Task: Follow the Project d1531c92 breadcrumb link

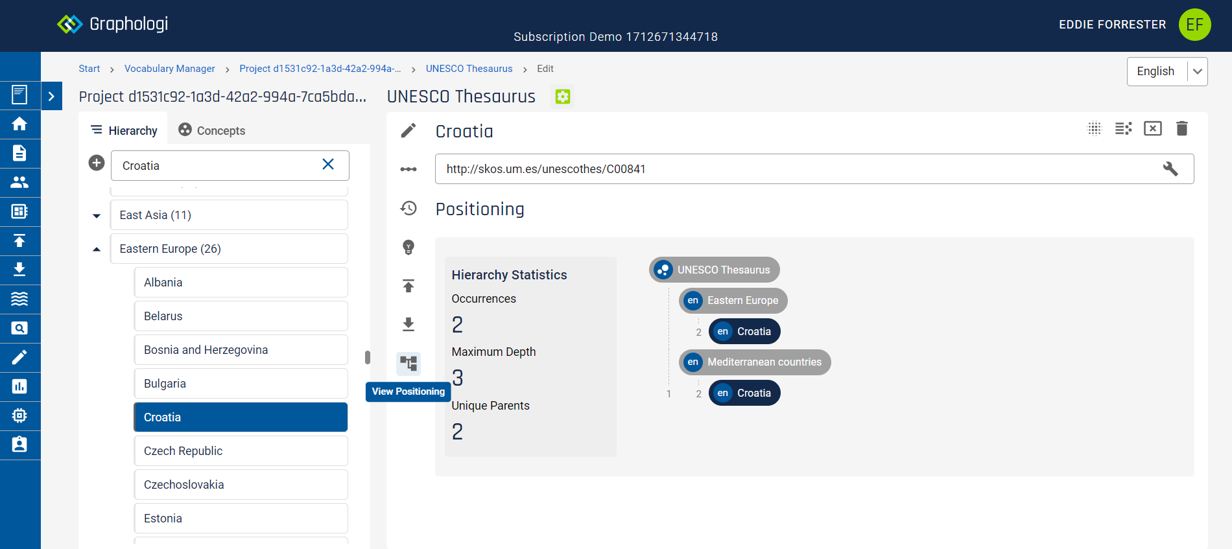Action: (320, 69)
